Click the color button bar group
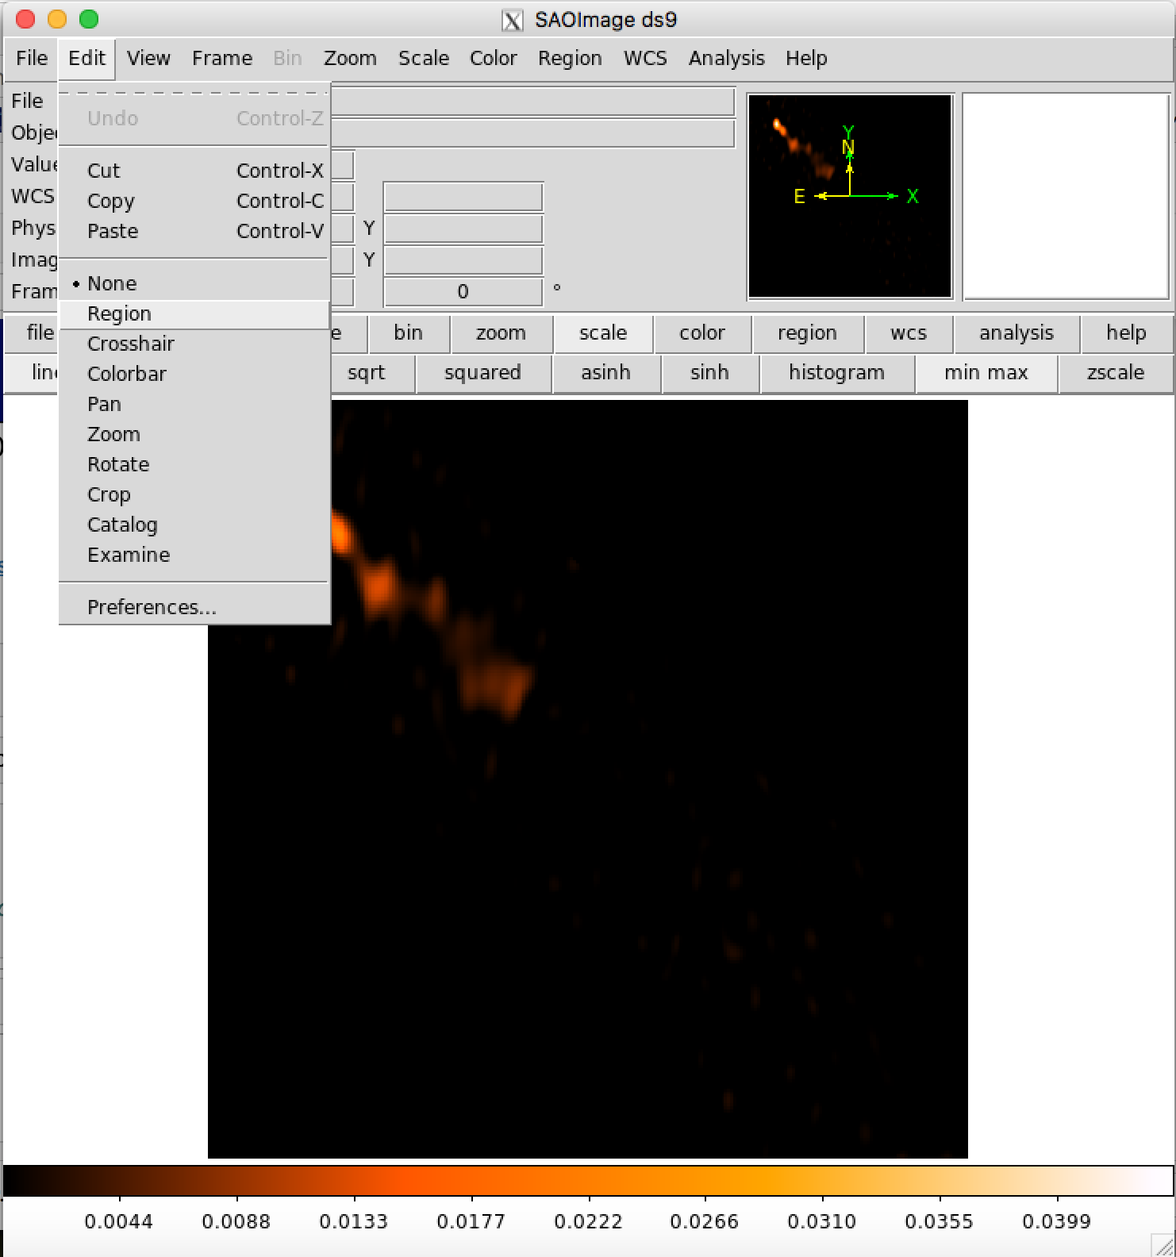This screenshot has height=1257, width=1176. pos(702,333)
